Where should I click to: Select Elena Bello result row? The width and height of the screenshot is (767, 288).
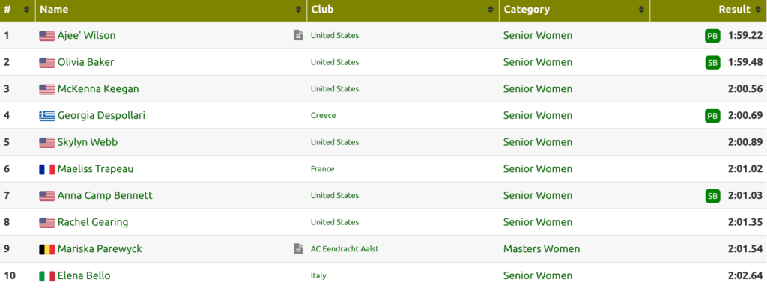point(383,275)
